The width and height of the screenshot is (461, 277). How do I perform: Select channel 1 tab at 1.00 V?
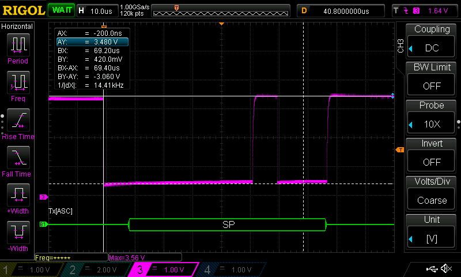point(32,269)
